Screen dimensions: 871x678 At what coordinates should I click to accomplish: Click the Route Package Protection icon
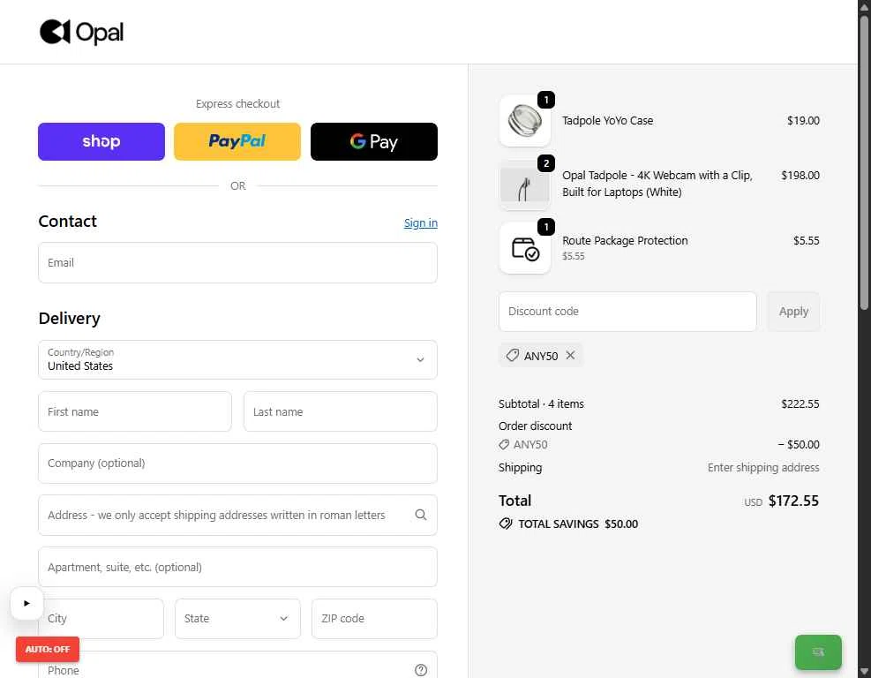tap(525, 248)
